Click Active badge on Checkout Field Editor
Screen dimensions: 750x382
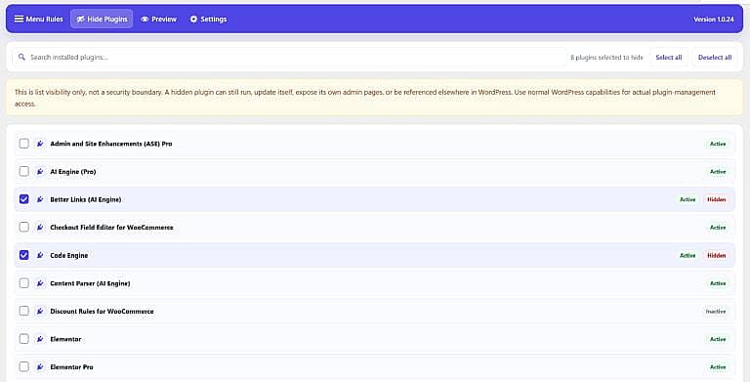(718, 228)
